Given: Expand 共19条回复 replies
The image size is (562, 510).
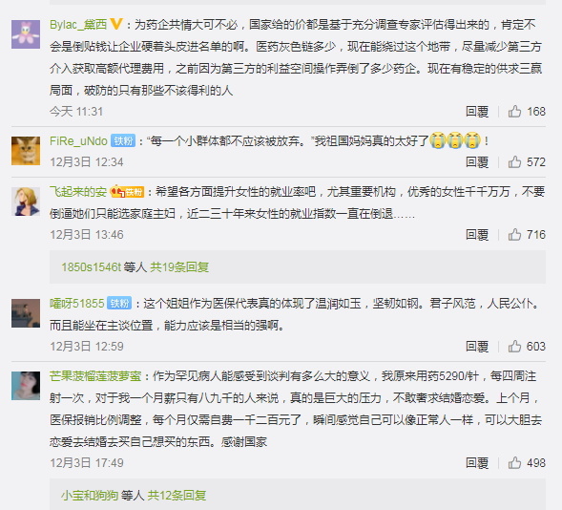Looking at the screenshot, I should coord(179,267).
